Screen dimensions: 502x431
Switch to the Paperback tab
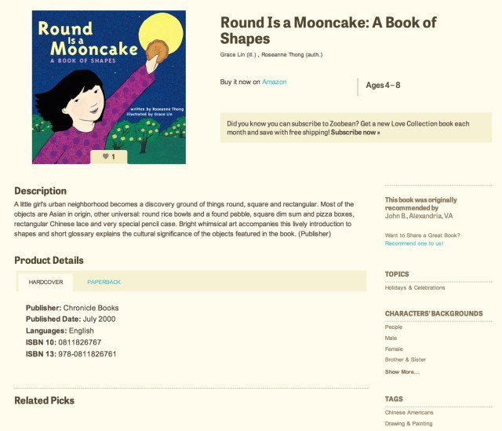(x=104, y=282)
